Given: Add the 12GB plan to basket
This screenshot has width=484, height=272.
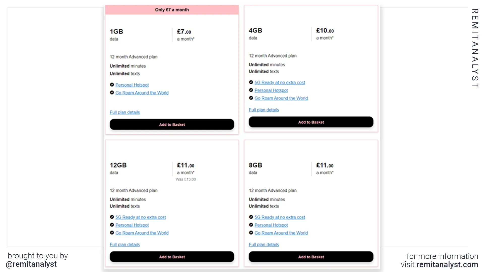Looking at the screenshot, I should 172,257.
